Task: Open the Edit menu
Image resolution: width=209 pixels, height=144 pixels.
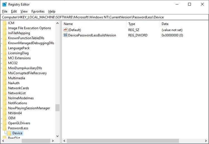Action: [x=14, y=11]
